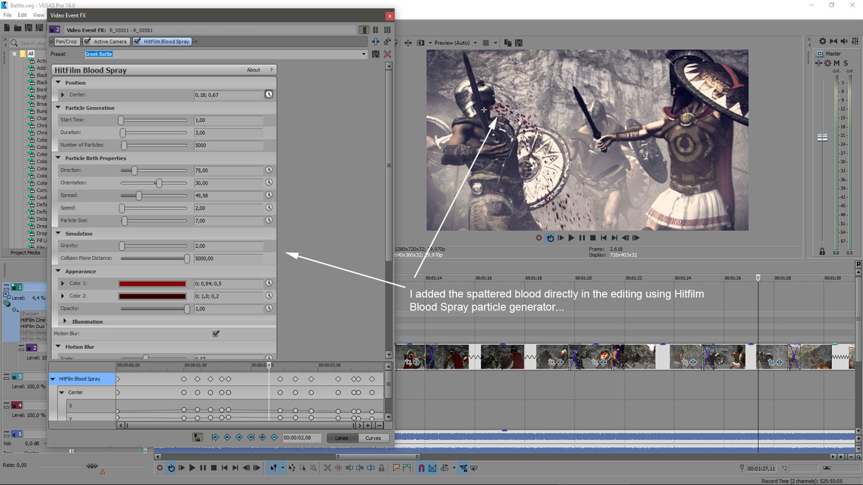Image resolution: width=863 pixels, height=485 pixels.
Task: Collapse the Position section
Action: point(58,83)
